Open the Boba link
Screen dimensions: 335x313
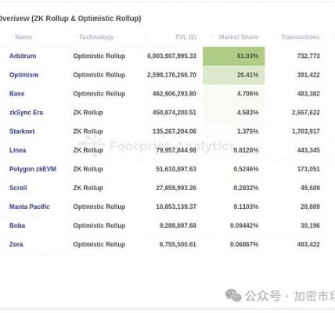(17, 225)
